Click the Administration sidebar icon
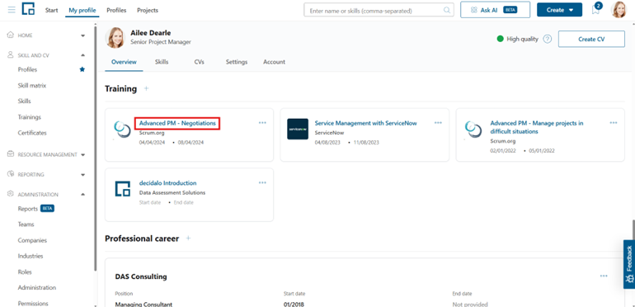Viewport: 635px width, 307px height. coord(11,194)
